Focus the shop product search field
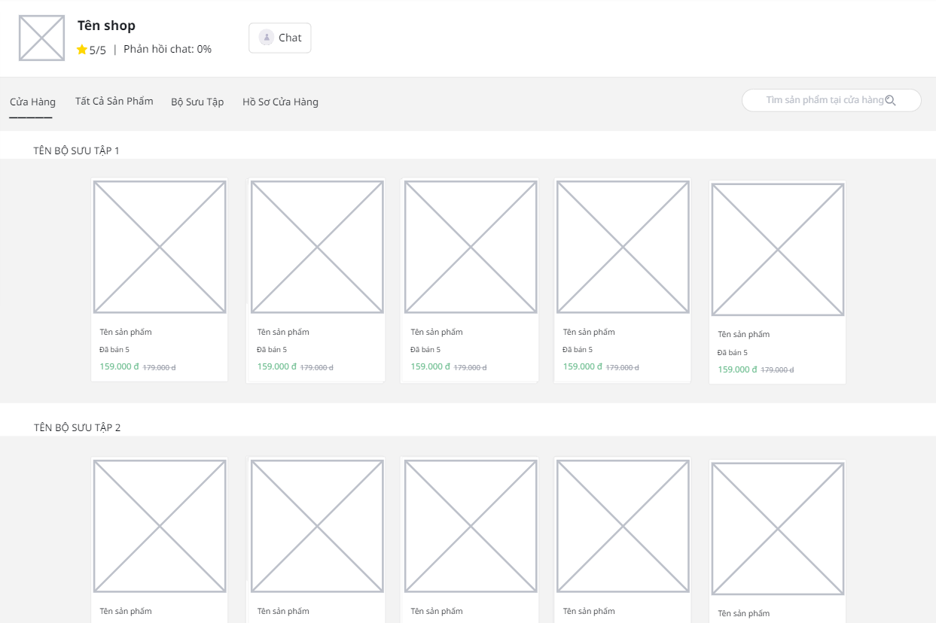 831,100
